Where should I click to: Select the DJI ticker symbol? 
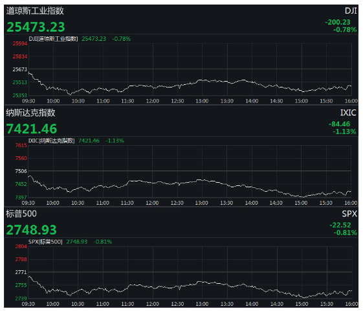click(351, 10)
